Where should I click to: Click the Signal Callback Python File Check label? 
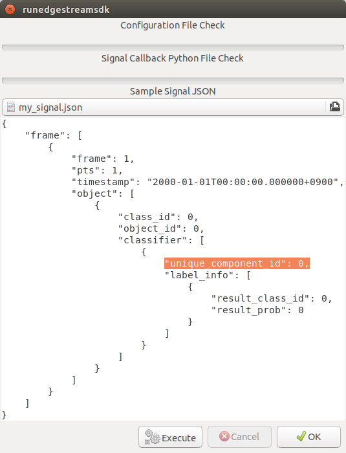tap(173, 58)
